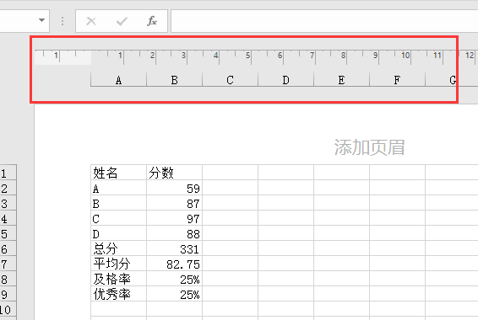Select row 1 header

click(8, 173)
